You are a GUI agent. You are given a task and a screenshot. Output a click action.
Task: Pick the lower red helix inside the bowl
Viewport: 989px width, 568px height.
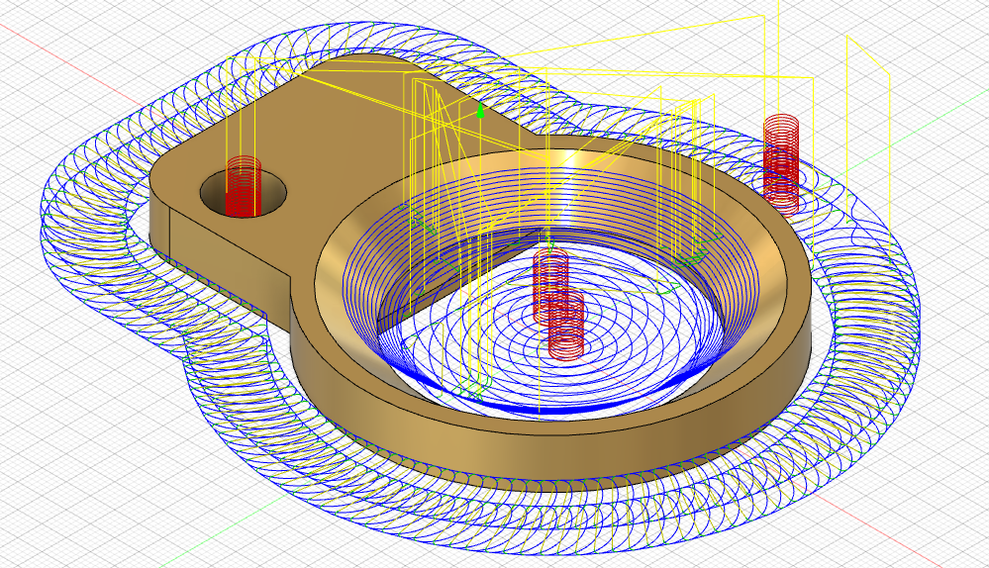(565, 326)
